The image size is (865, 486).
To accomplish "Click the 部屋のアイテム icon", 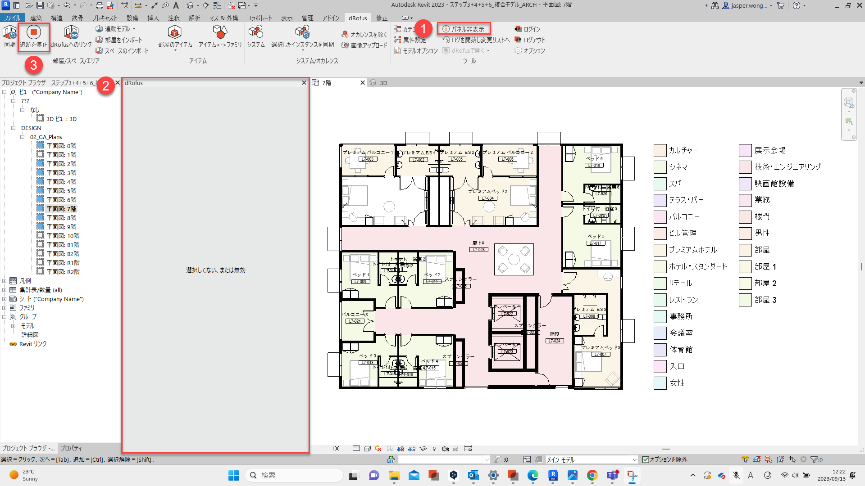I will (x=174, y=32).
